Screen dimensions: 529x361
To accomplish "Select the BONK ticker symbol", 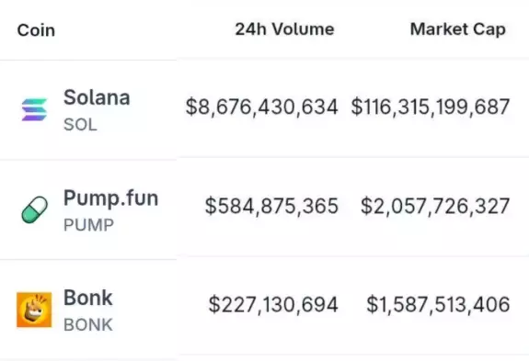I will [x=88, y=325].
